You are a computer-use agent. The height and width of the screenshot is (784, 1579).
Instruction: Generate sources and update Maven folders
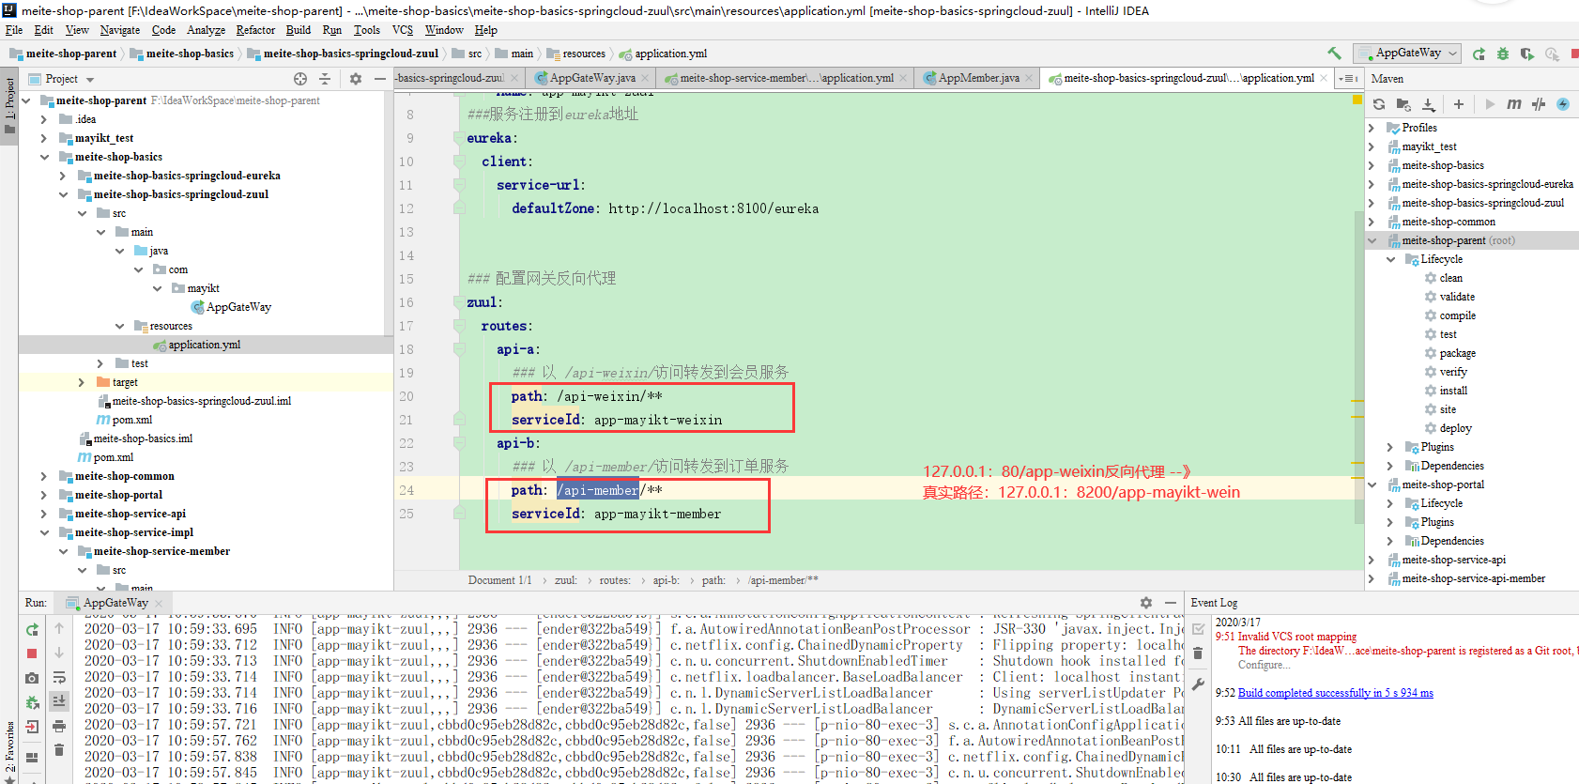(1403, 104)
